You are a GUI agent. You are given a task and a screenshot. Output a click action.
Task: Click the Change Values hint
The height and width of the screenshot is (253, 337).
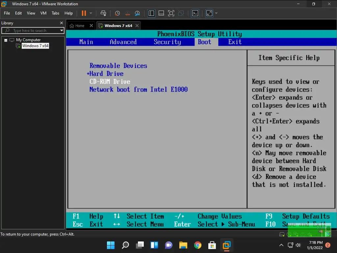point(220,216)
